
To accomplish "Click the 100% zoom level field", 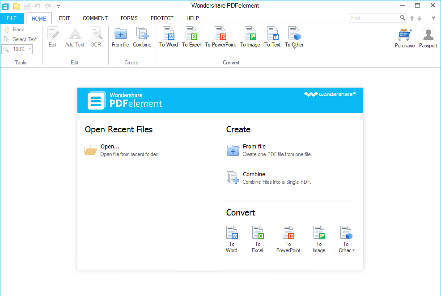I will [x=19, y=49].
